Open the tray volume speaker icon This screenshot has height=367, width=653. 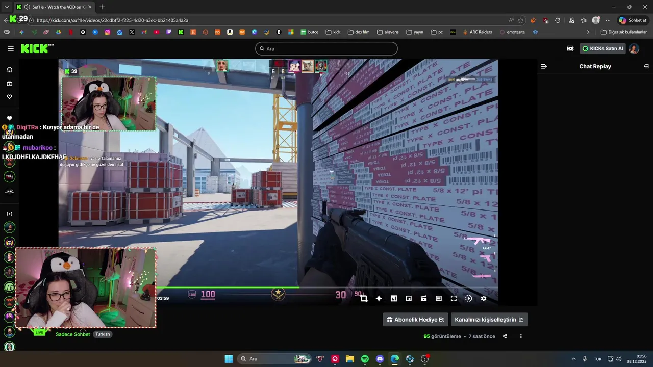[x=619, y=359]
